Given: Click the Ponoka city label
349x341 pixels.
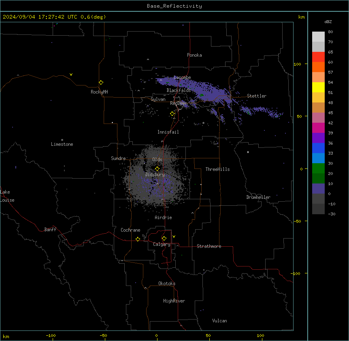Looking at the screenshot, I should (194, 55).
